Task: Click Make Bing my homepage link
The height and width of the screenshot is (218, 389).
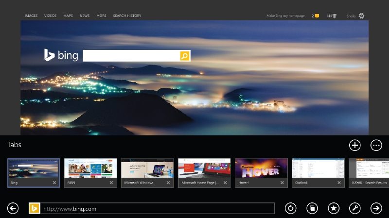Action: tap(285, 16)
